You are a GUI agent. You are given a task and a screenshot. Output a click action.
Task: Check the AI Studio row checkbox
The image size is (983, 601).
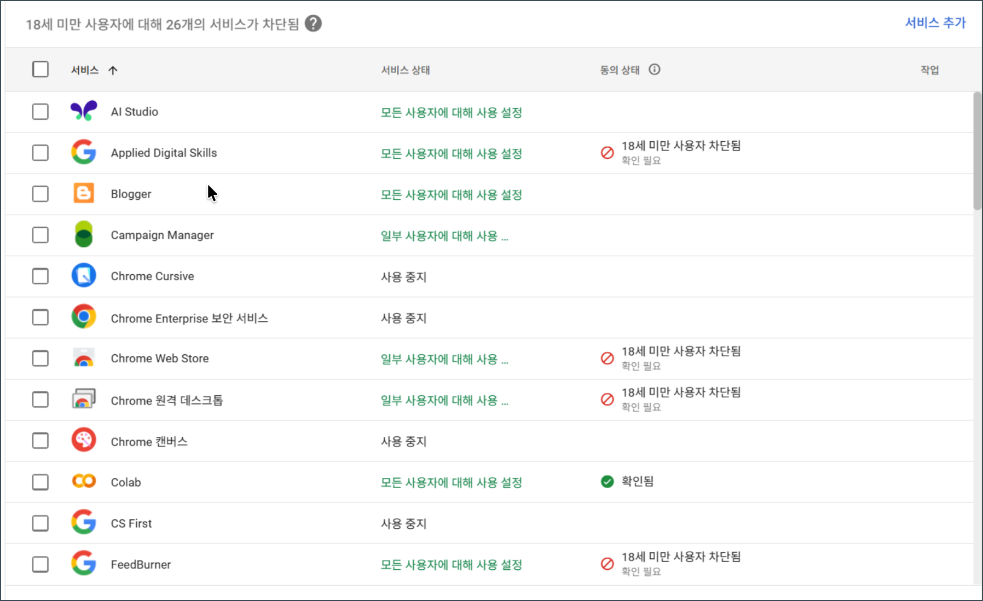point(41,112)
